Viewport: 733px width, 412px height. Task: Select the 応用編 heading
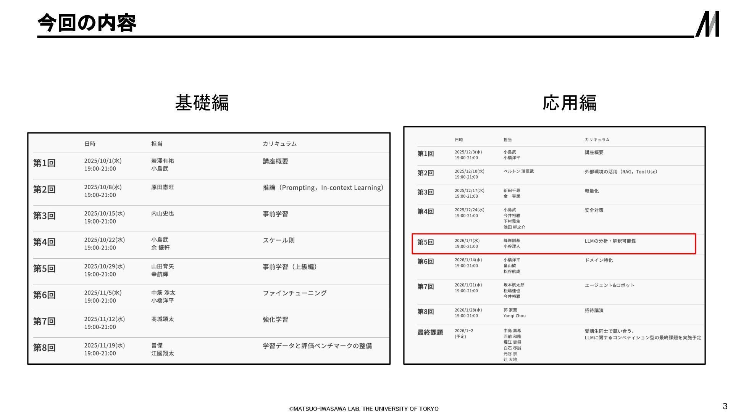pyautogui.click(x=569, y=103)
